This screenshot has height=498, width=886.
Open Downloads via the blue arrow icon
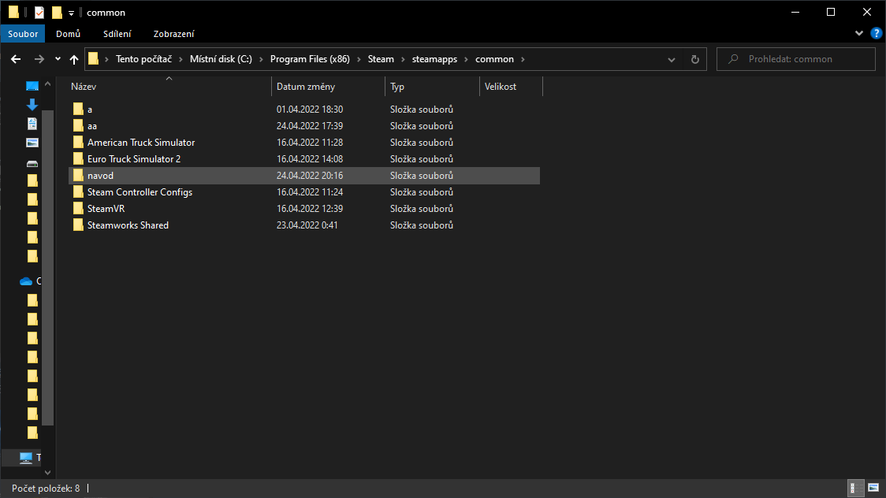(32, 105)
